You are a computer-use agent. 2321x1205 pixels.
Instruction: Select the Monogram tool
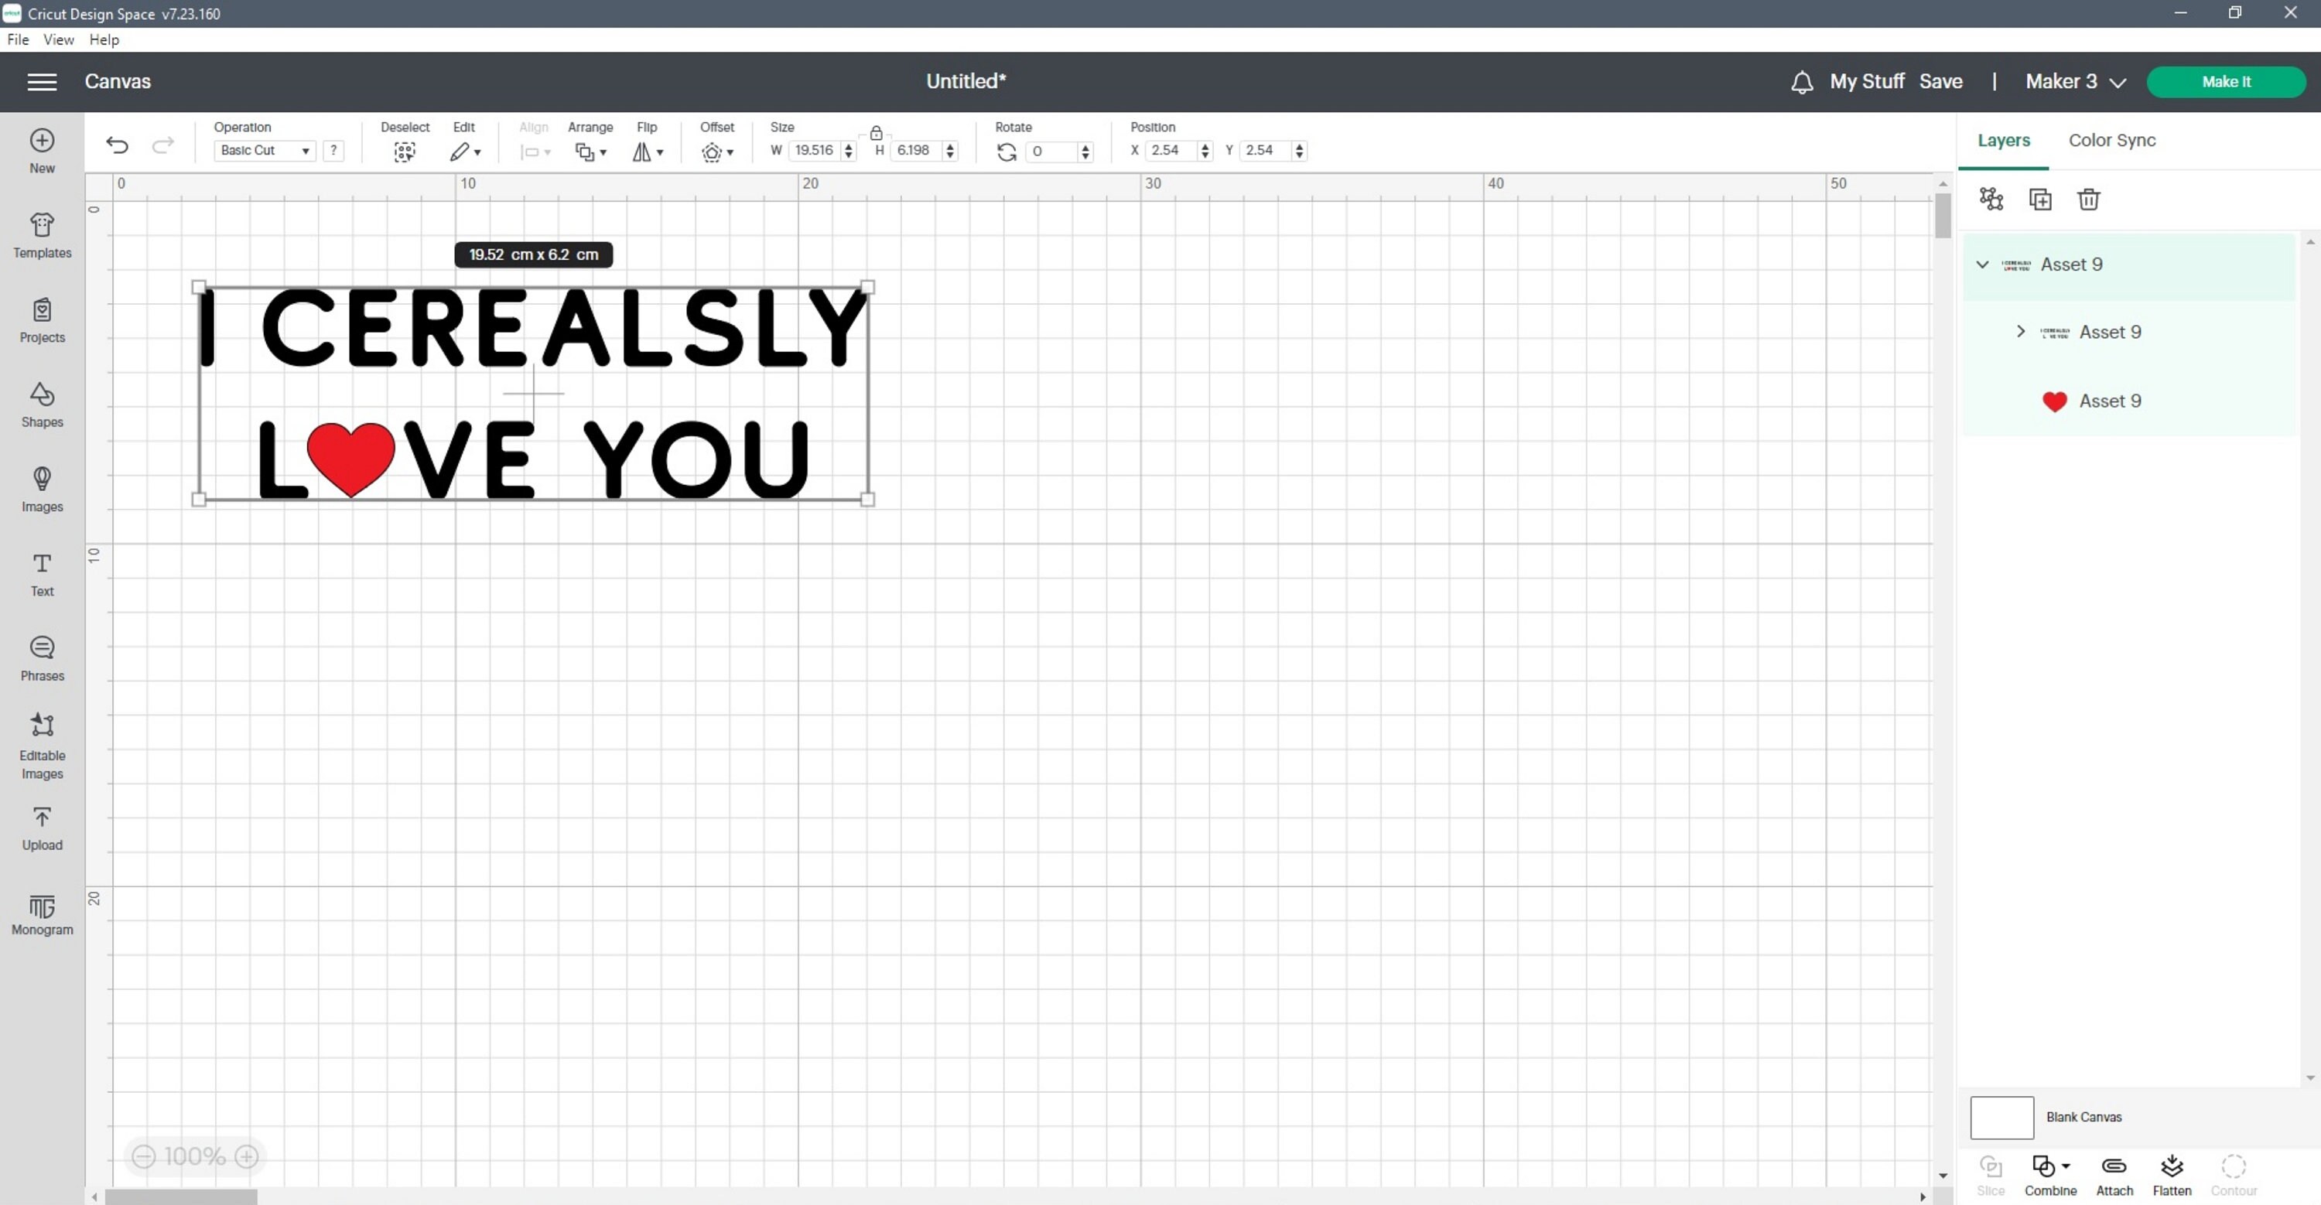(42, 913)
